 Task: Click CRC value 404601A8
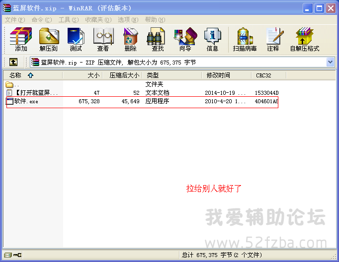[266, 101]
